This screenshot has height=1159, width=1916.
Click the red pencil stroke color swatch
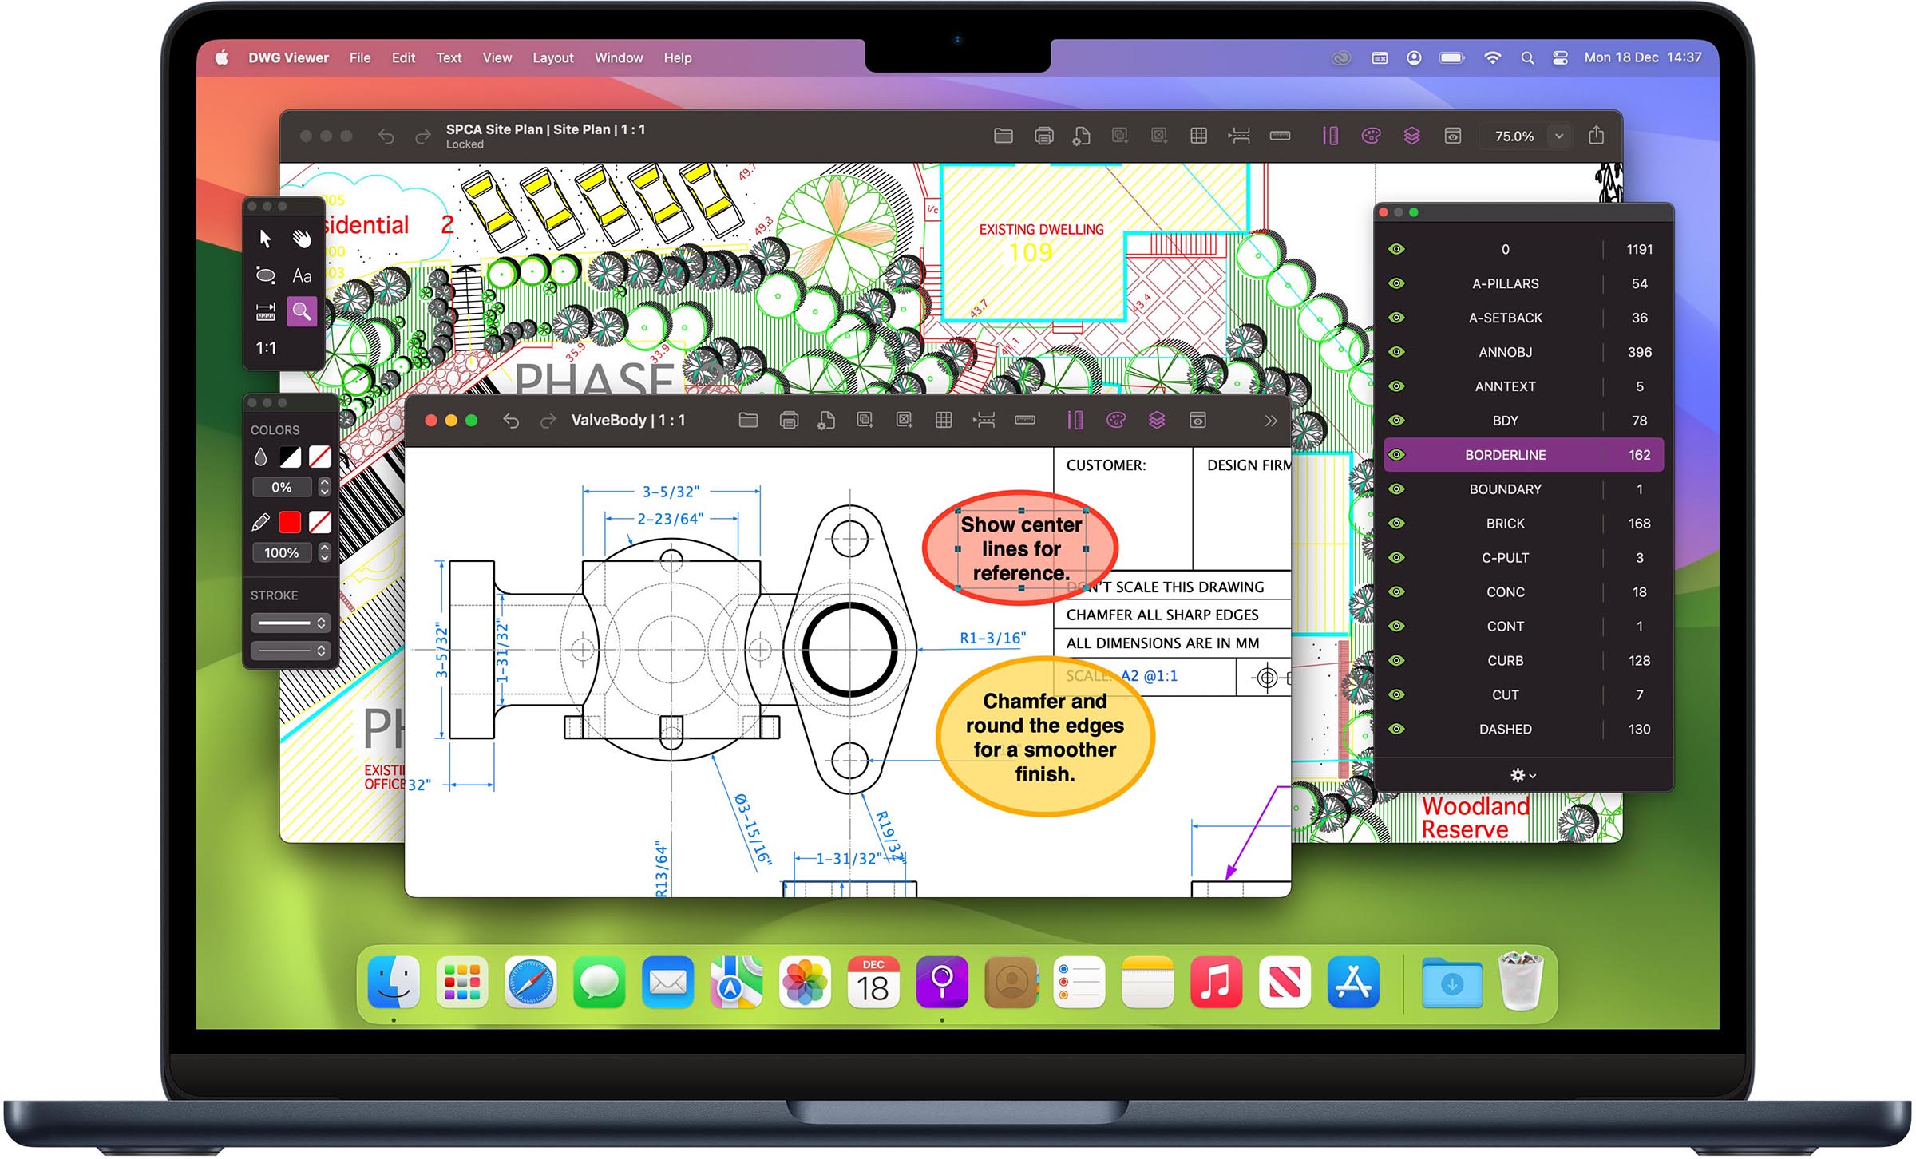[x=290, y=522]
